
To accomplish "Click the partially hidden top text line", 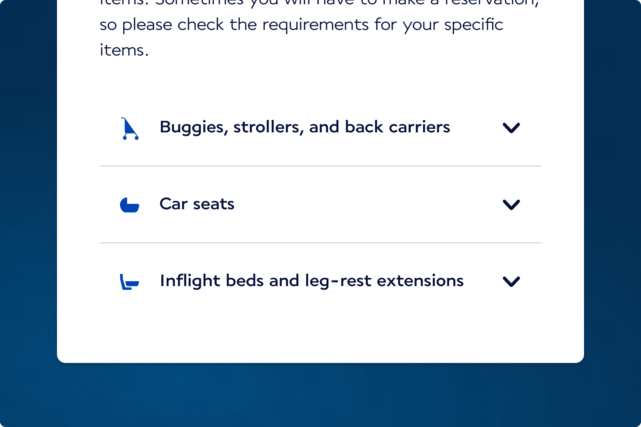I will [319, 3].
